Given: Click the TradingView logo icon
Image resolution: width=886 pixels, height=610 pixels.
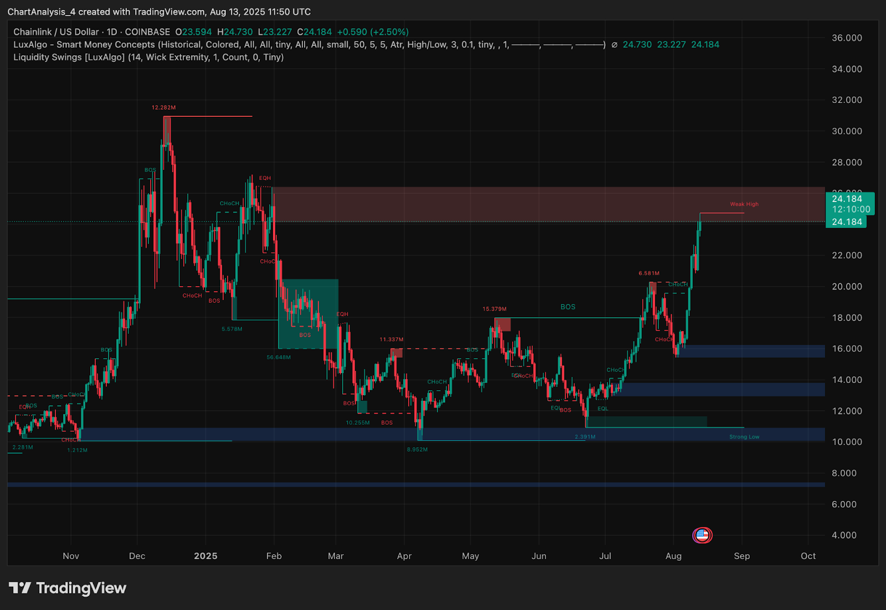Looking at the screenshot, I should click(x=20, y=588).
